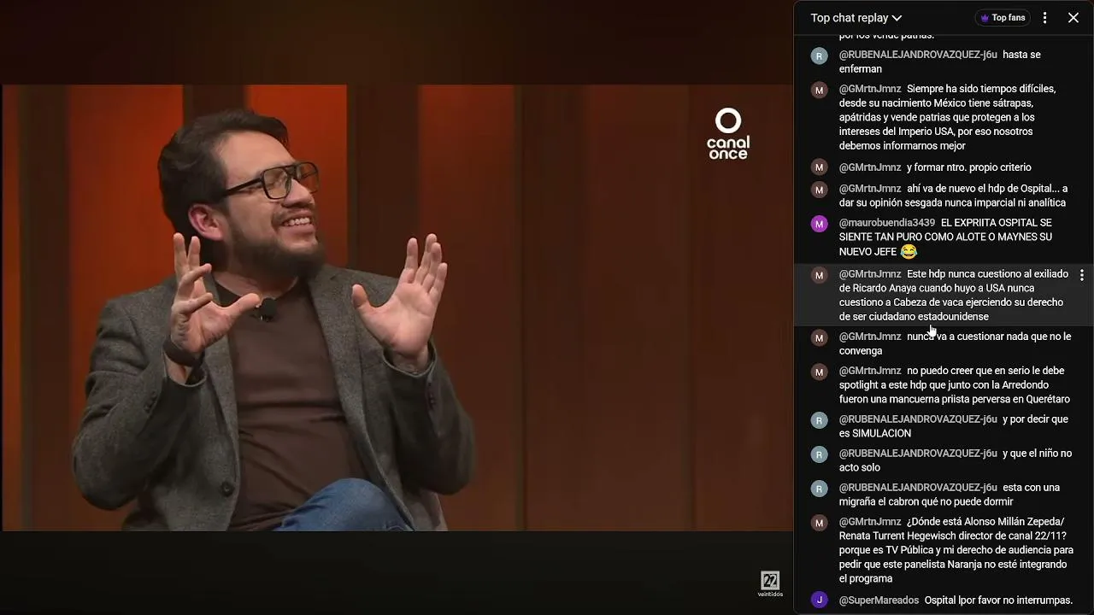Select @GMrtnJmnz on "y formar ntro." message
Image resolution: width=1094 pixels, height=615 pixels.
click(x=870, y=167)
